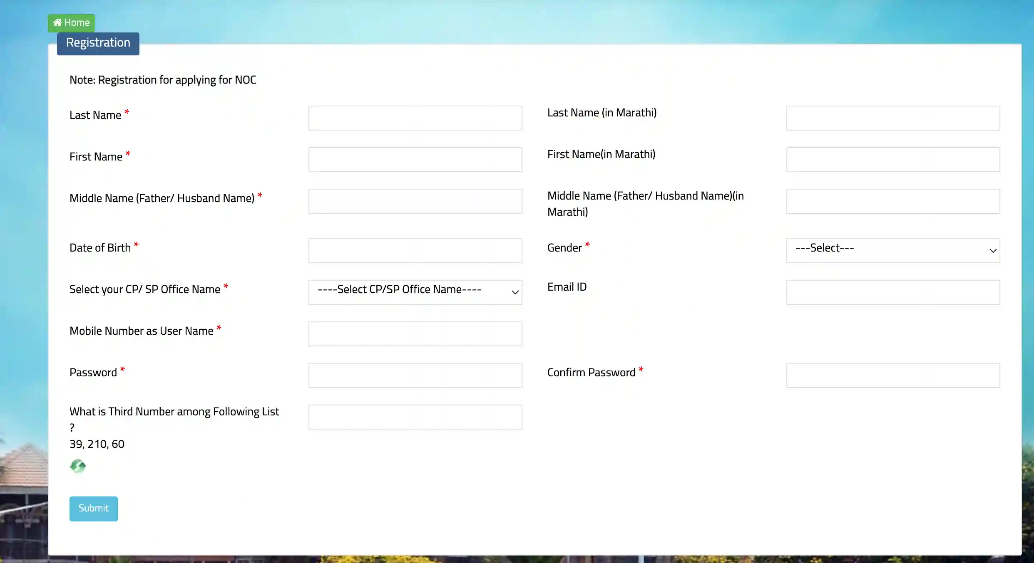Focus the Last Name input field
Viewport: 1034px width, 563px height.
(x=415, y=118)
